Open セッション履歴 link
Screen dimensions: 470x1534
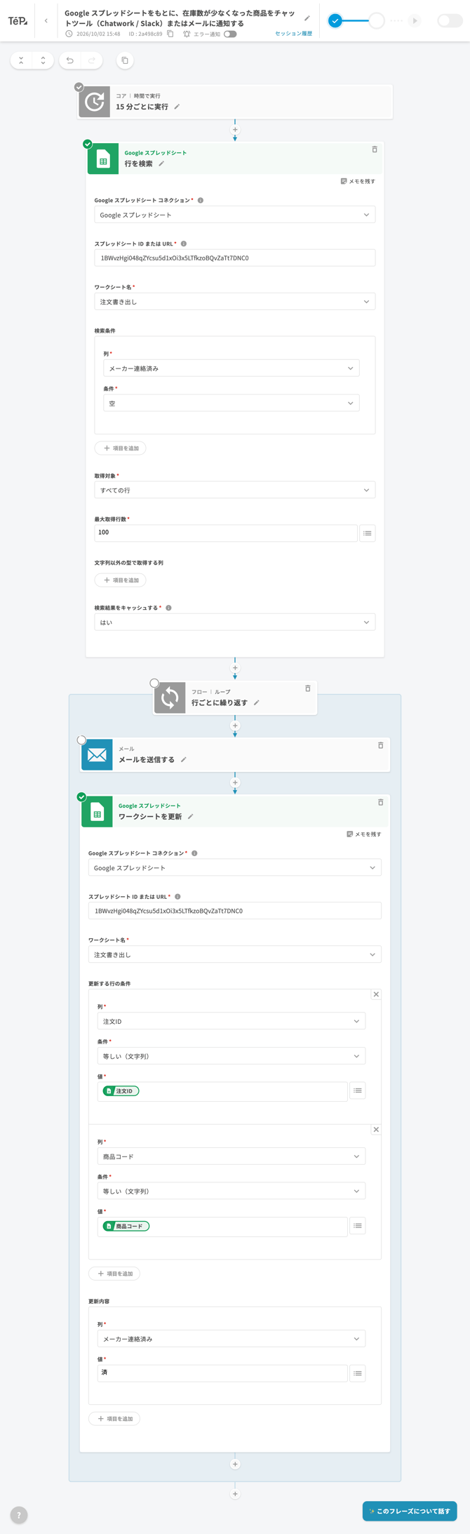293,34
